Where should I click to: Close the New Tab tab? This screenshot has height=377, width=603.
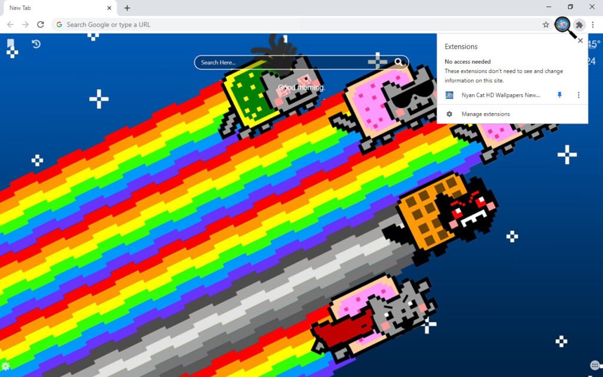(x=109, y=8)
